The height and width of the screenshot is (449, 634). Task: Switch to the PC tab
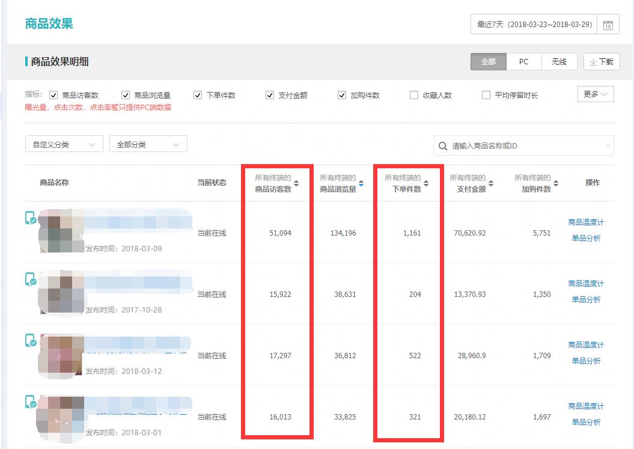[523, 61]
